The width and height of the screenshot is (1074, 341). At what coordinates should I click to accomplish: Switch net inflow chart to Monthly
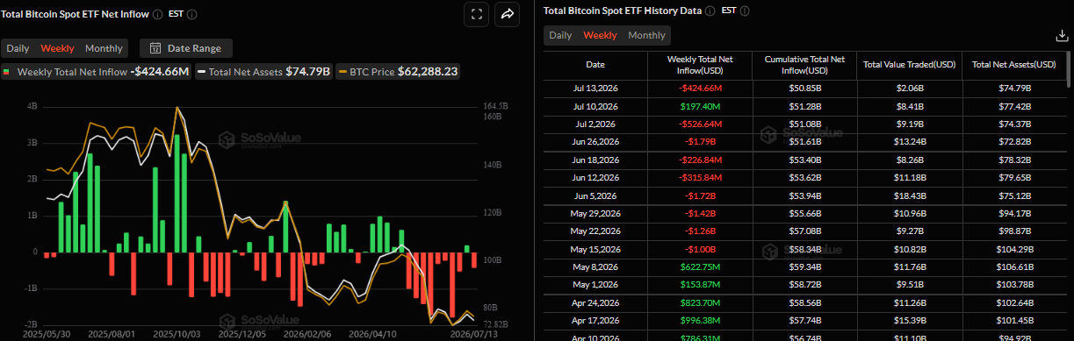click(x=104, y=48)
